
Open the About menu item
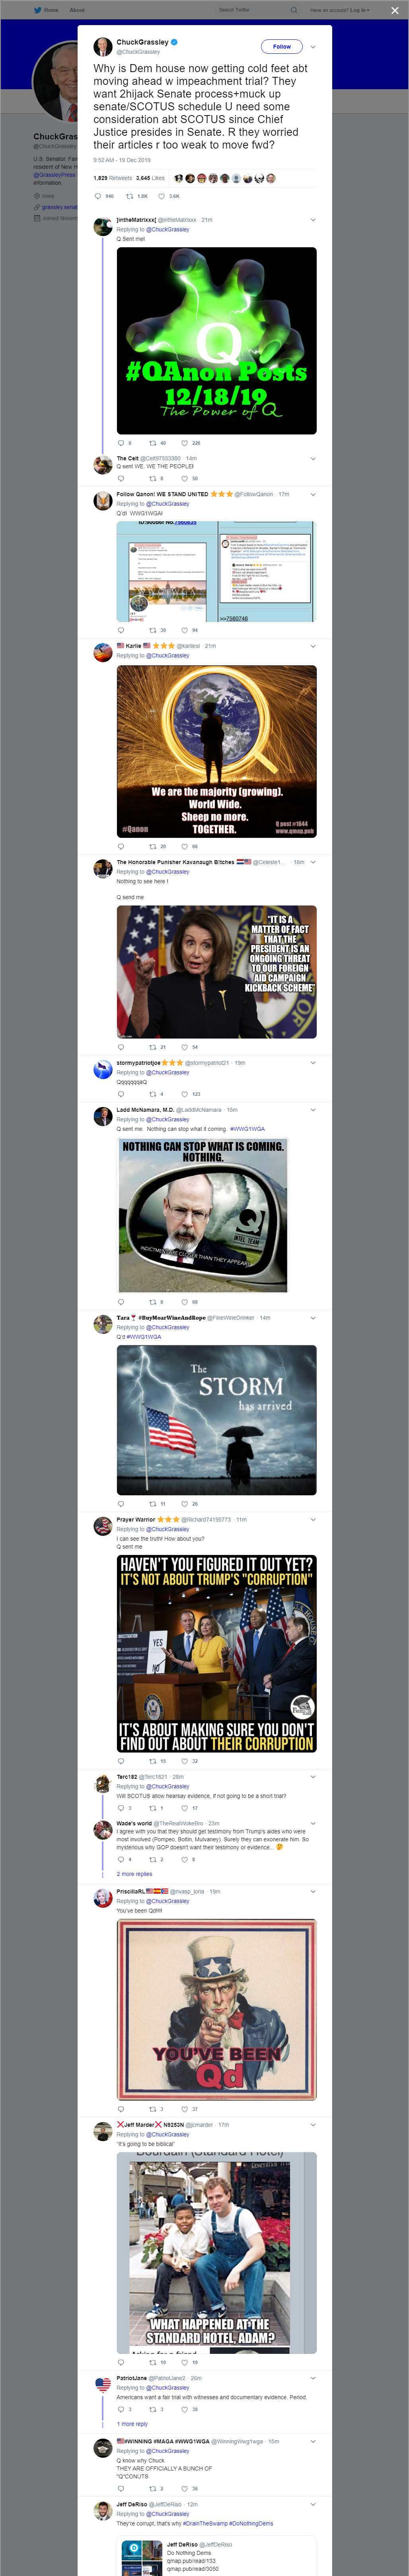tap(77, 10)
